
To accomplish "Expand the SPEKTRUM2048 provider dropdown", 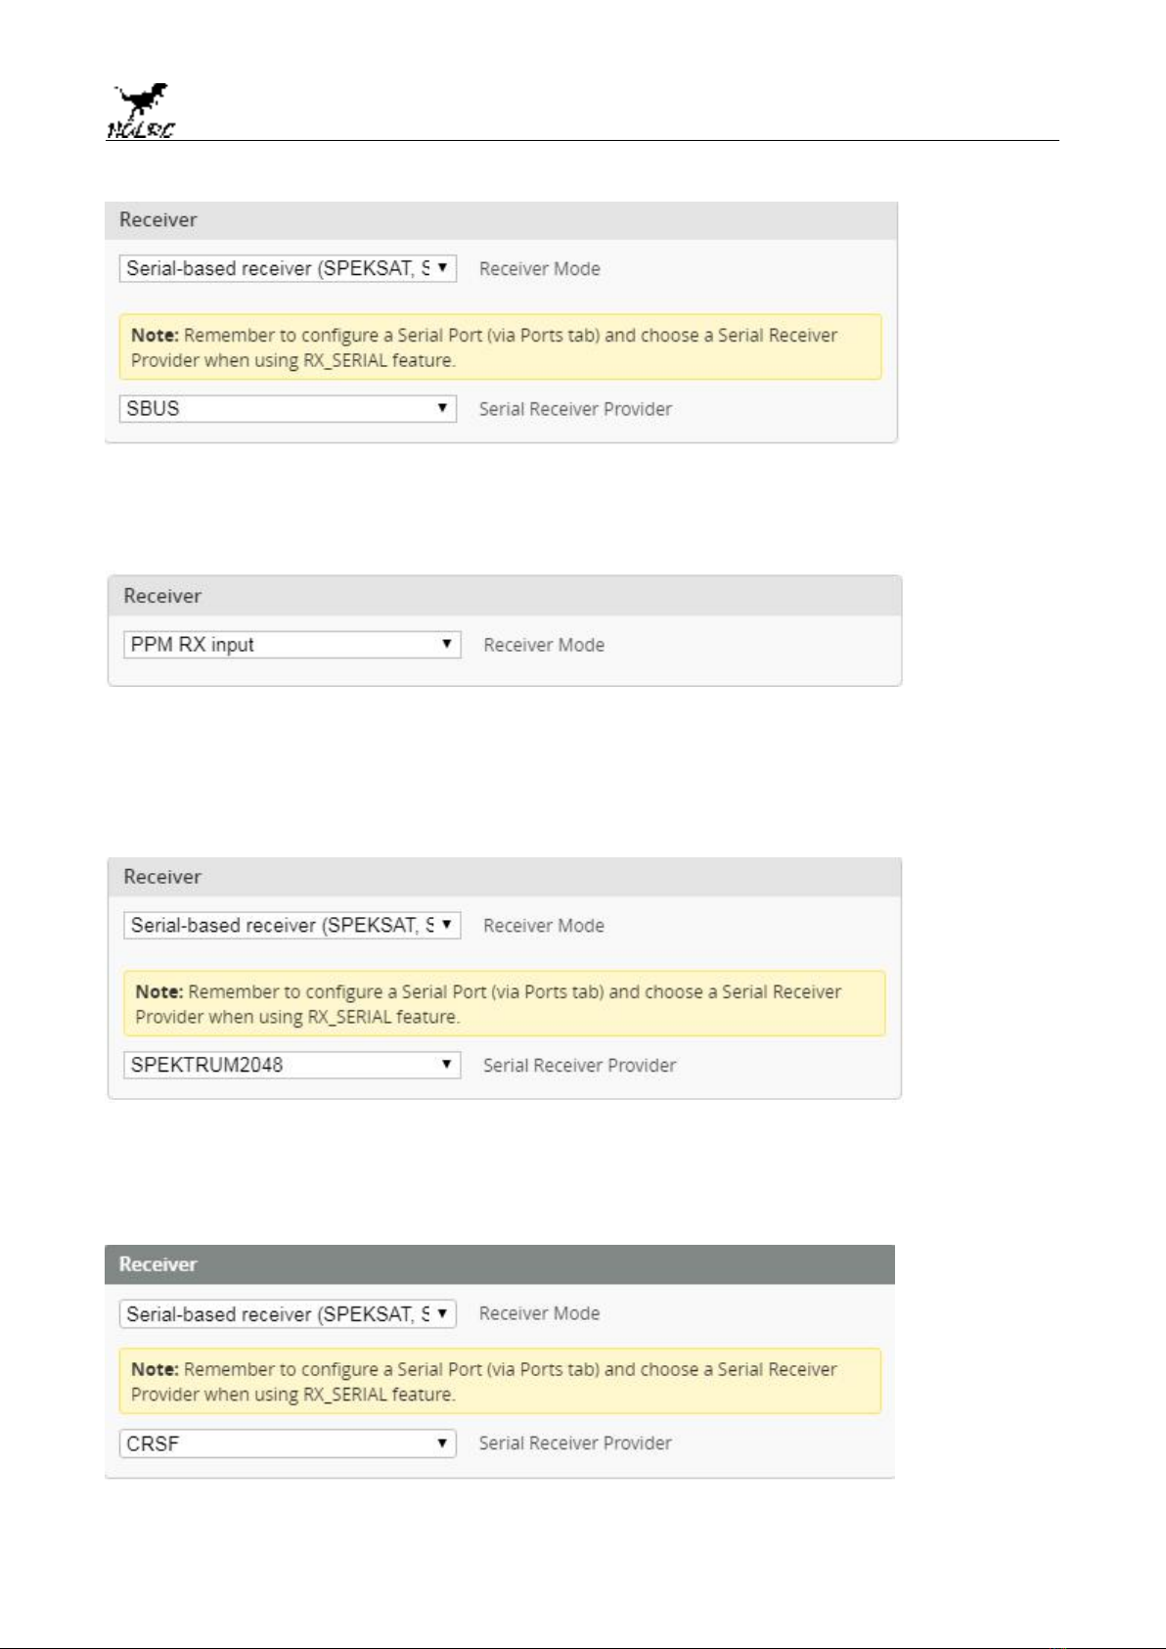I will coord(291,1065).
